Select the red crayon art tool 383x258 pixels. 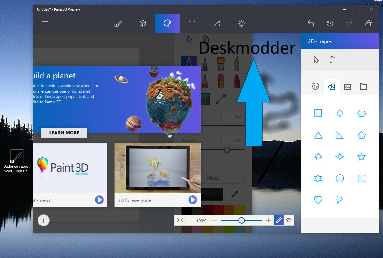coord(236,81)
